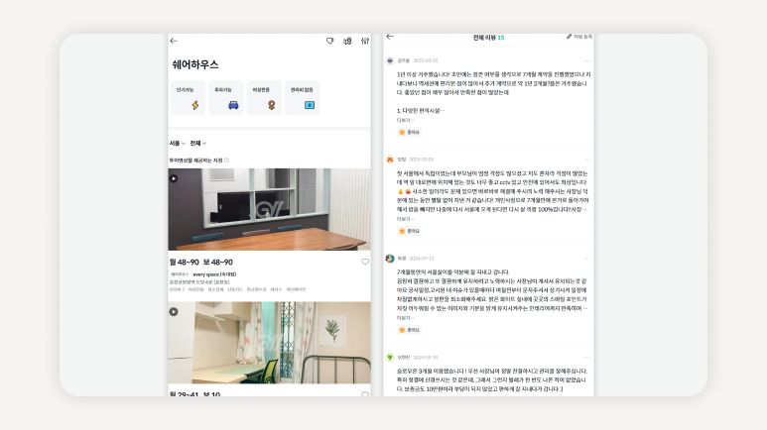The height and width of the screenshot is (430, 767).
Task: Tap 좋아요 on the 2024-07-12 review
Action: (410, 330)
